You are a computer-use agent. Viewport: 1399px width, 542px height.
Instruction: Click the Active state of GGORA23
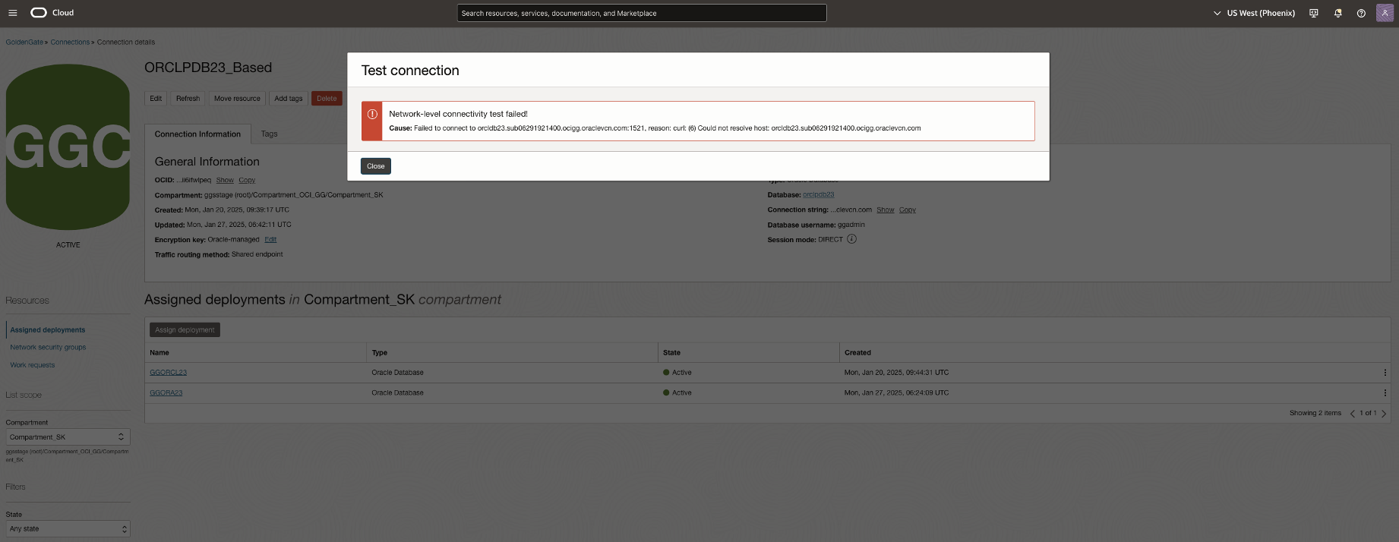tap(677, 393)
